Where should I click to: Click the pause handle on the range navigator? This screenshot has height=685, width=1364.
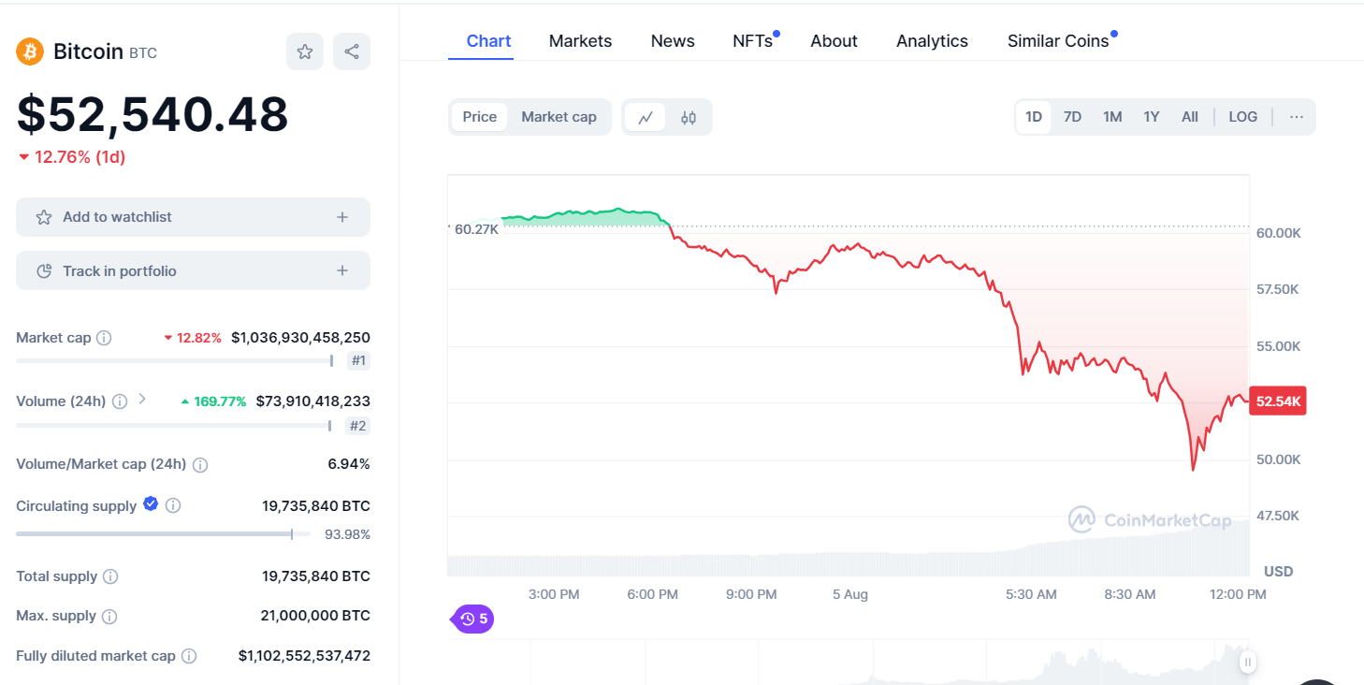point(1247,663)
